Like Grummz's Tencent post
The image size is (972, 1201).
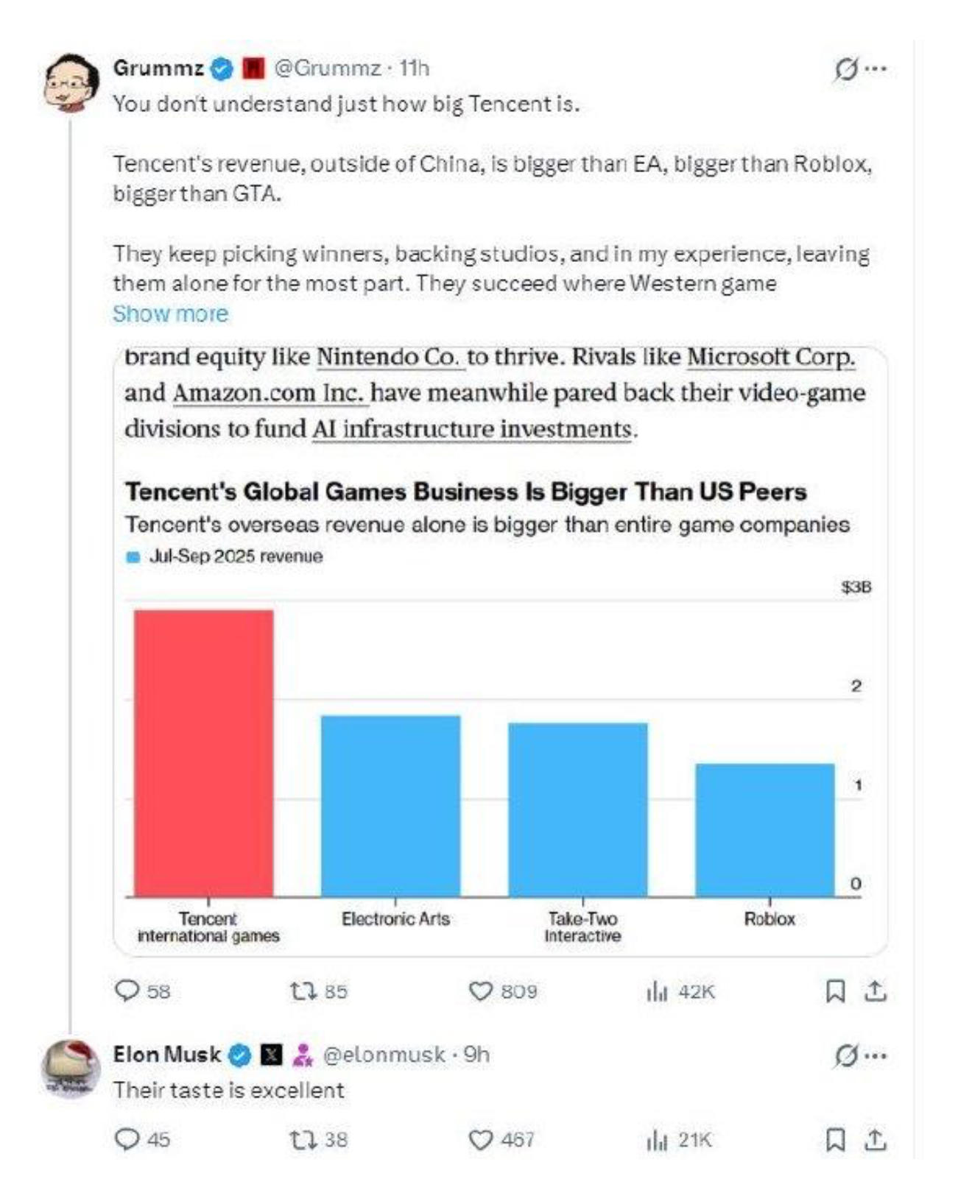tap(480, 991)
